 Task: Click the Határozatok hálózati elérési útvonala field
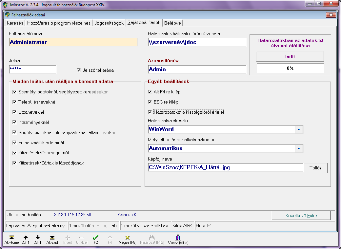(197, 42)
